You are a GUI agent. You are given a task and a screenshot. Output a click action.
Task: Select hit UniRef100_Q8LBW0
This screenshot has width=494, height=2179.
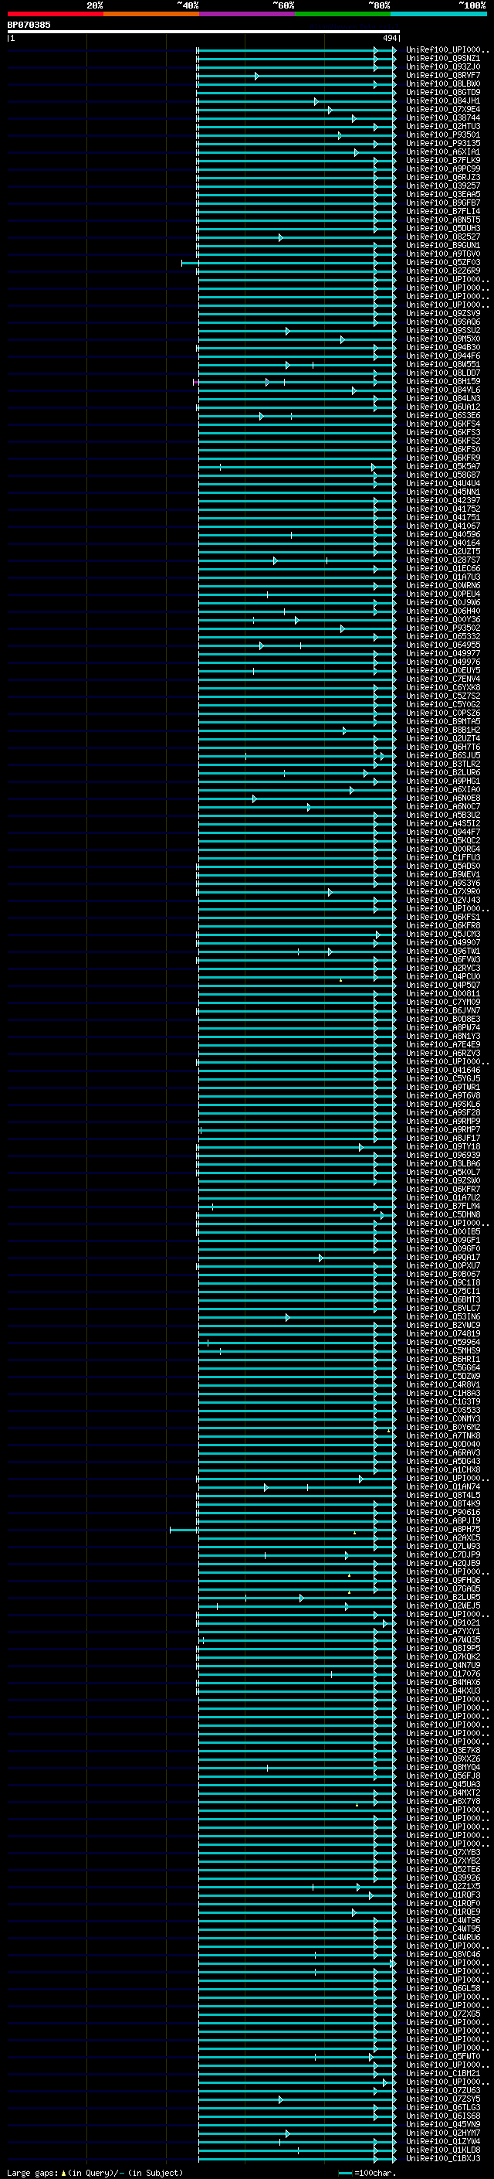(x=443, y=83)
